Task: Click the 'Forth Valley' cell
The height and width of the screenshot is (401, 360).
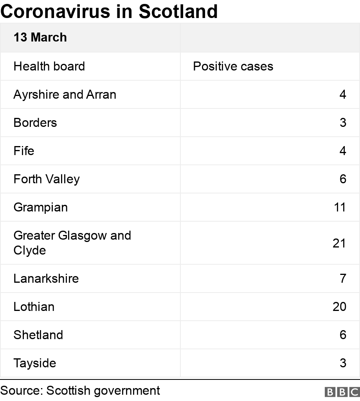Action: point(47,179)
